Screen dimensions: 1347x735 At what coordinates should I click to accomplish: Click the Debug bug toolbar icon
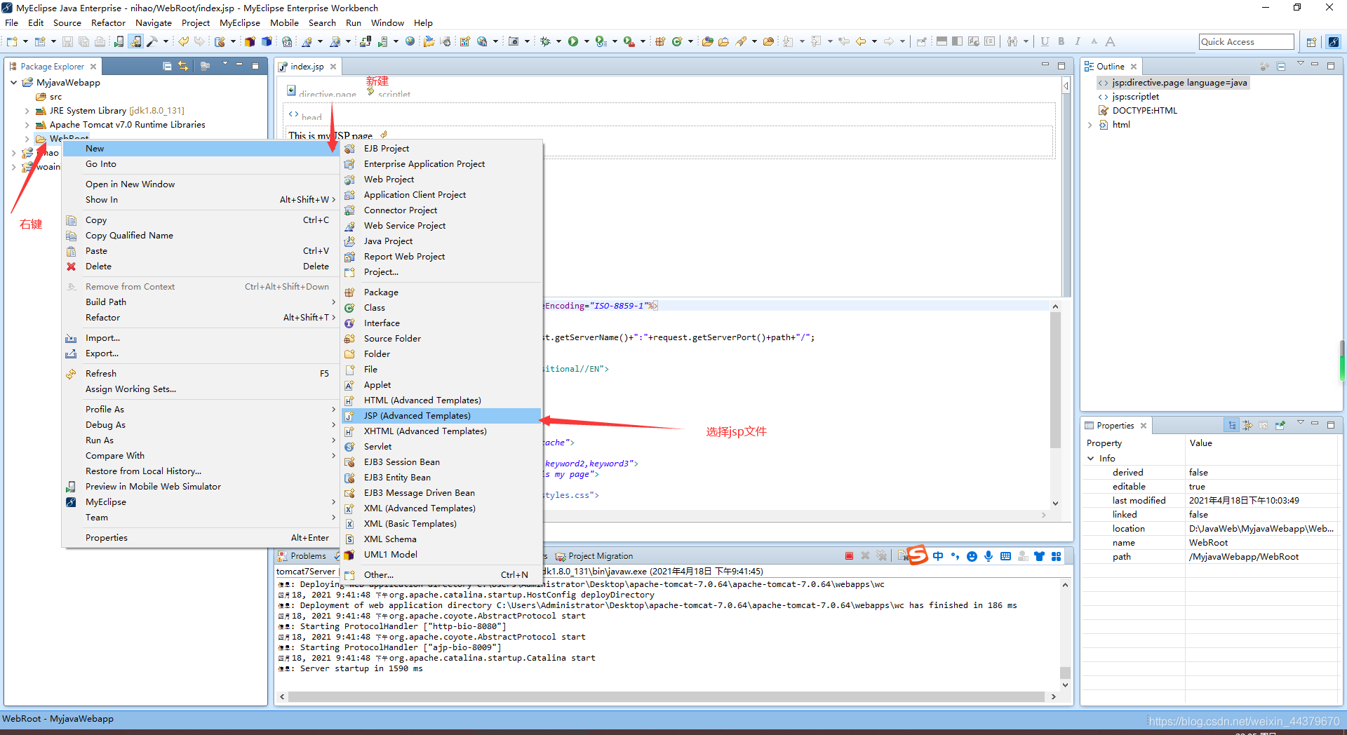click(x=545, y=42)
